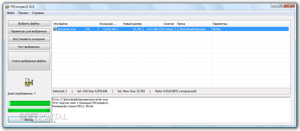Click the Выбрать файлы button

point(29,24)
